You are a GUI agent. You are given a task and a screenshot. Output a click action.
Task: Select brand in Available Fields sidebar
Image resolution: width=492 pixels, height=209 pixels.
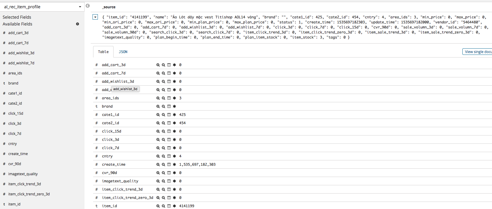pyautogui.click(x=13, y=83)
